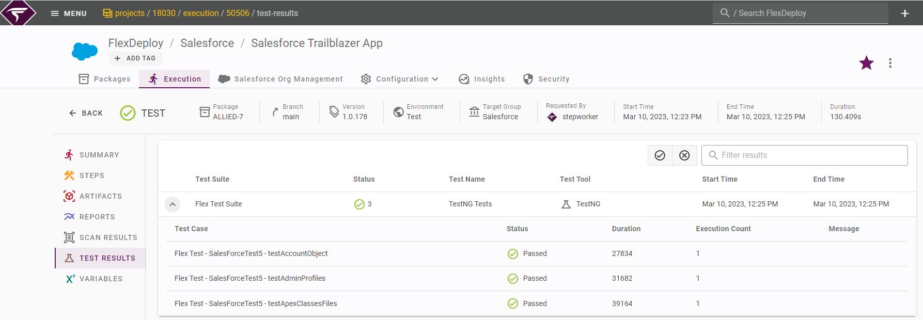Click Flex Test Suite passed count icon
Viewport: 923px width, 320px height.
[359, 204]
